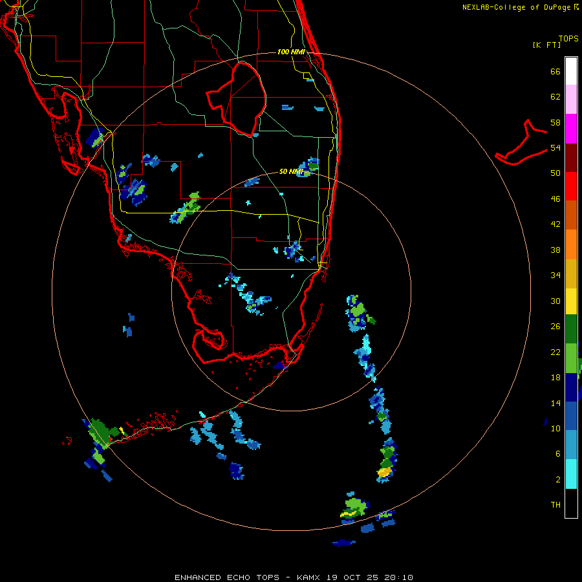This screenshot has width=582, height=582.
Task: Click the light green legend segment
Action: click(571, 358)
